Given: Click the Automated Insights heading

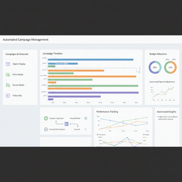Looking at the screenshot, I should pyautogui.click(x=166, y=112).
